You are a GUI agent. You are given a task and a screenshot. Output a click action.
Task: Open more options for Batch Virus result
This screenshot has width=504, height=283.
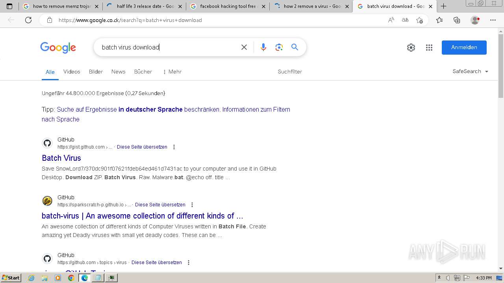(x=174, y=147)
